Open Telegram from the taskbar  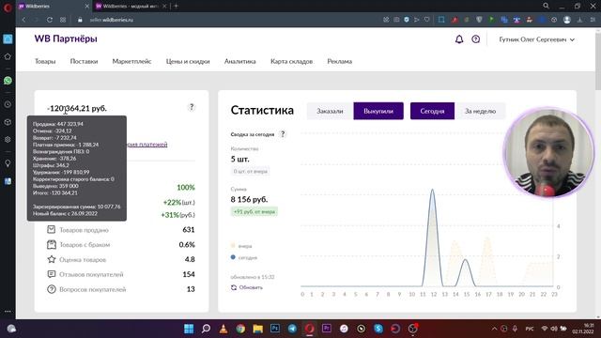click(x=292, y=329)
